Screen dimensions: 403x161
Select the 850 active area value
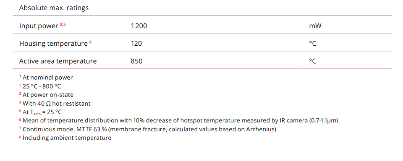[136, 61]
